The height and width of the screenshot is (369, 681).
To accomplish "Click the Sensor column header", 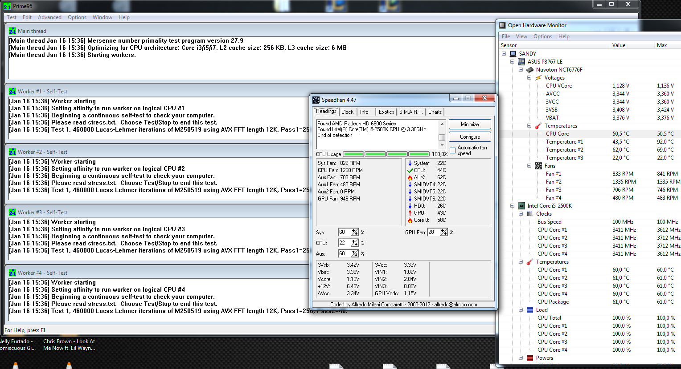I will [554, 45].
